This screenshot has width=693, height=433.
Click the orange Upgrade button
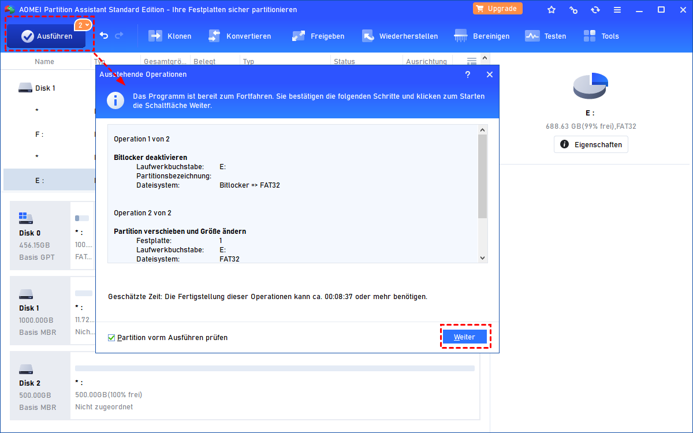498,8
